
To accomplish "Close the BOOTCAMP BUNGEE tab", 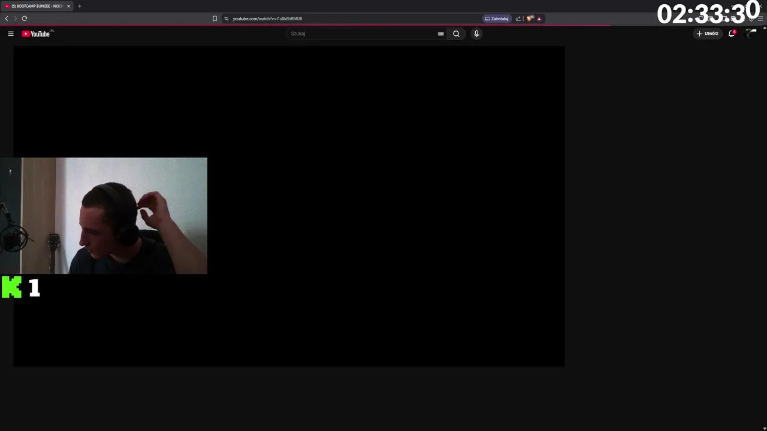I will pyautogui.click(x=68, y=6).
